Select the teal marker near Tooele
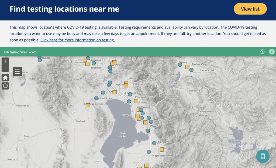 pyautogui.click(x=40, y=60)
